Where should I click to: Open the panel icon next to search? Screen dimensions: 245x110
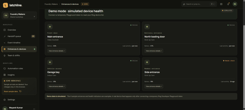point(221,4)
